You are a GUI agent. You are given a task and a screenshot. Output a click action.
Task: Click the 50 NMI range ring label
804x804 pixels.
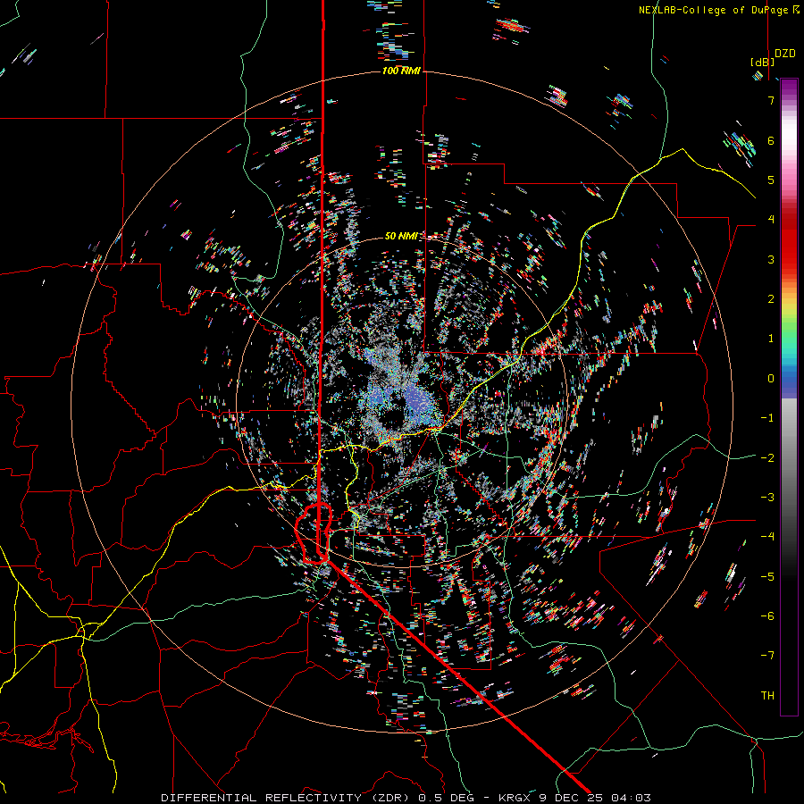click(401, 236)
